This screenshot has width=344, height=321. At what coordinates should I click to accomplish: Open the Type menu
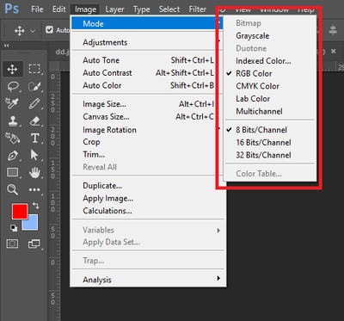click(142, 9)
